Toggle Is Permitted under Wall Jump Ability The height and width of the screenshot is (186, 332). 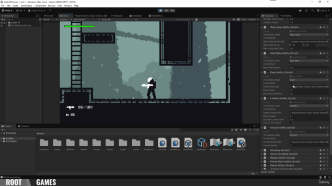[290, 38]
